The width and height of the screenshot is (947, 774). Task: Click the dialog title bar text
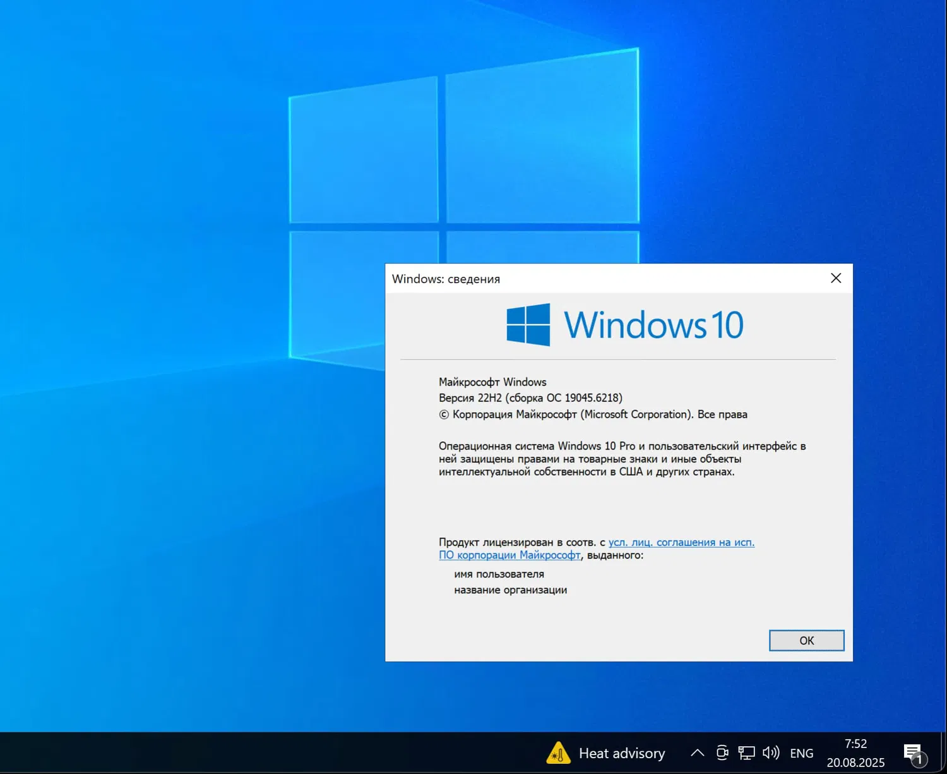[x=446, y=279]
